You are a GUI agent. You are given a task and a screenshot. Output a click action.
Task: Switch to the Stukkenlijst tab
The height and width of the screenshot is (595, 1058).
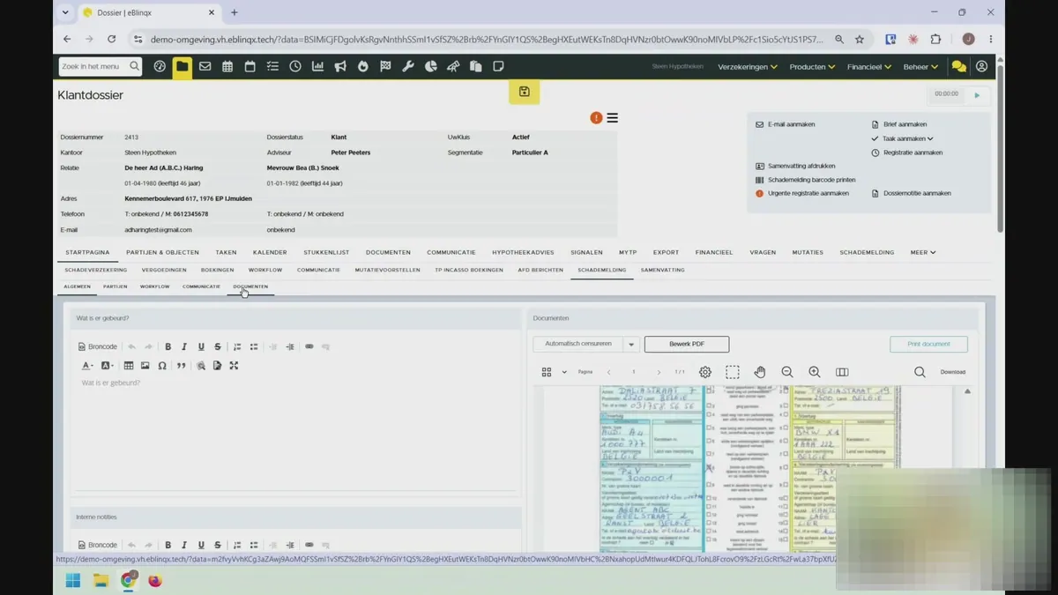[326, 252]
